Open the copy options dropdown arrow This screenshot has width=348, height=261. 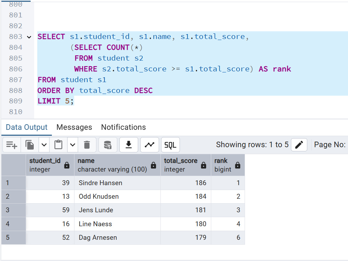(x=44, y=145)
